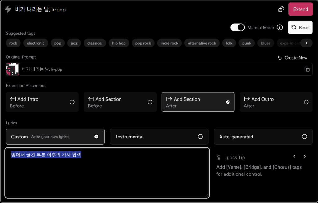Screen dimensions: 318x203
Task: Click inside the custom lyrics text area
Action: [107, 173]
